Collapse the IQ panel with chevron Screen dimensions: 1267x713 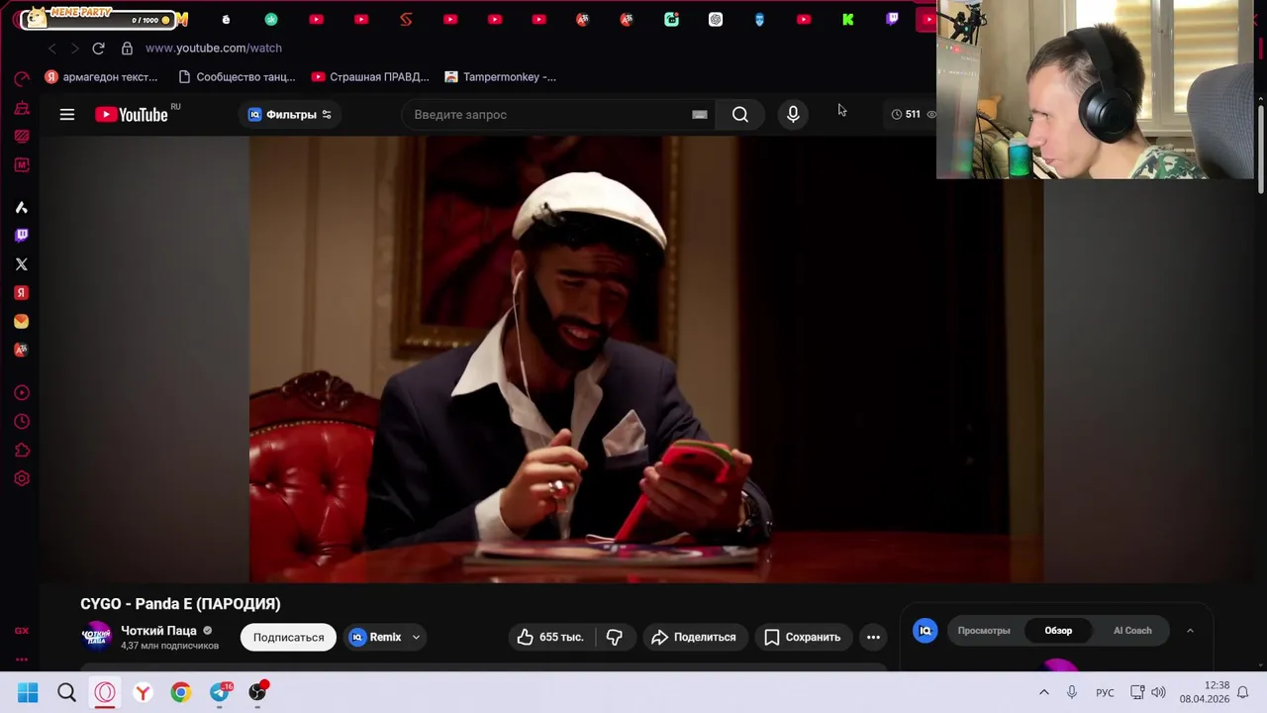coord(1190,631)
